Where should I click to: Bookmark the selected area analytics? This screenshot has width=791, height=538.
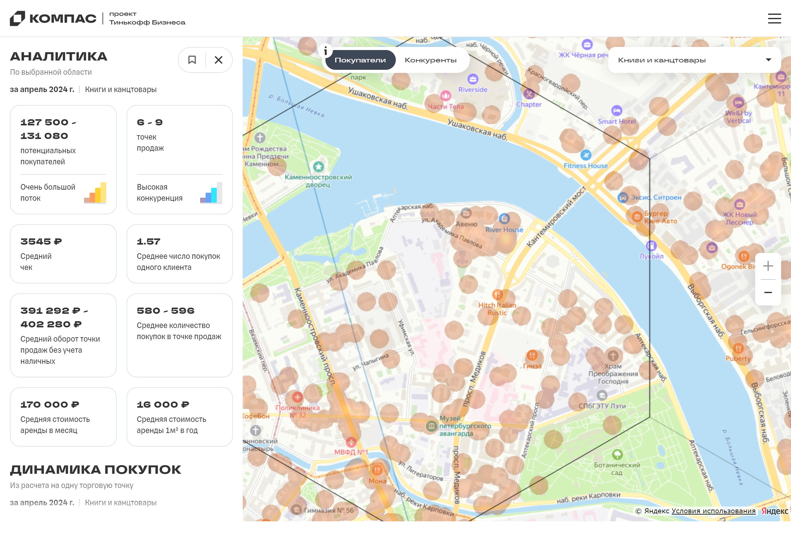[x=192, y=60]
